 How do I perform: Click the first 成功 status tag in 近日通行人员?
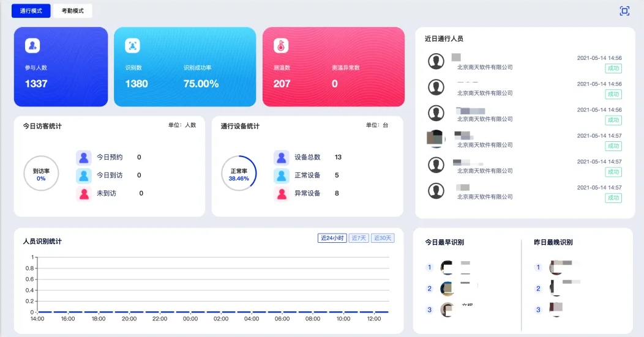(613, 69)
